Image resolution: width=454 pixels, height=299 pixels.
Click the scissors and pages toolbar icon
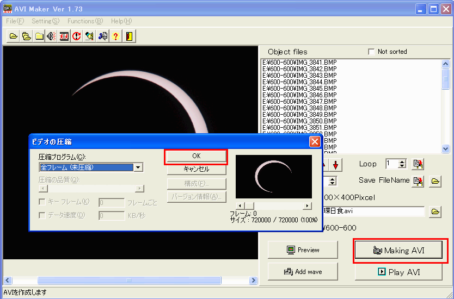click(x=102, y=36)
